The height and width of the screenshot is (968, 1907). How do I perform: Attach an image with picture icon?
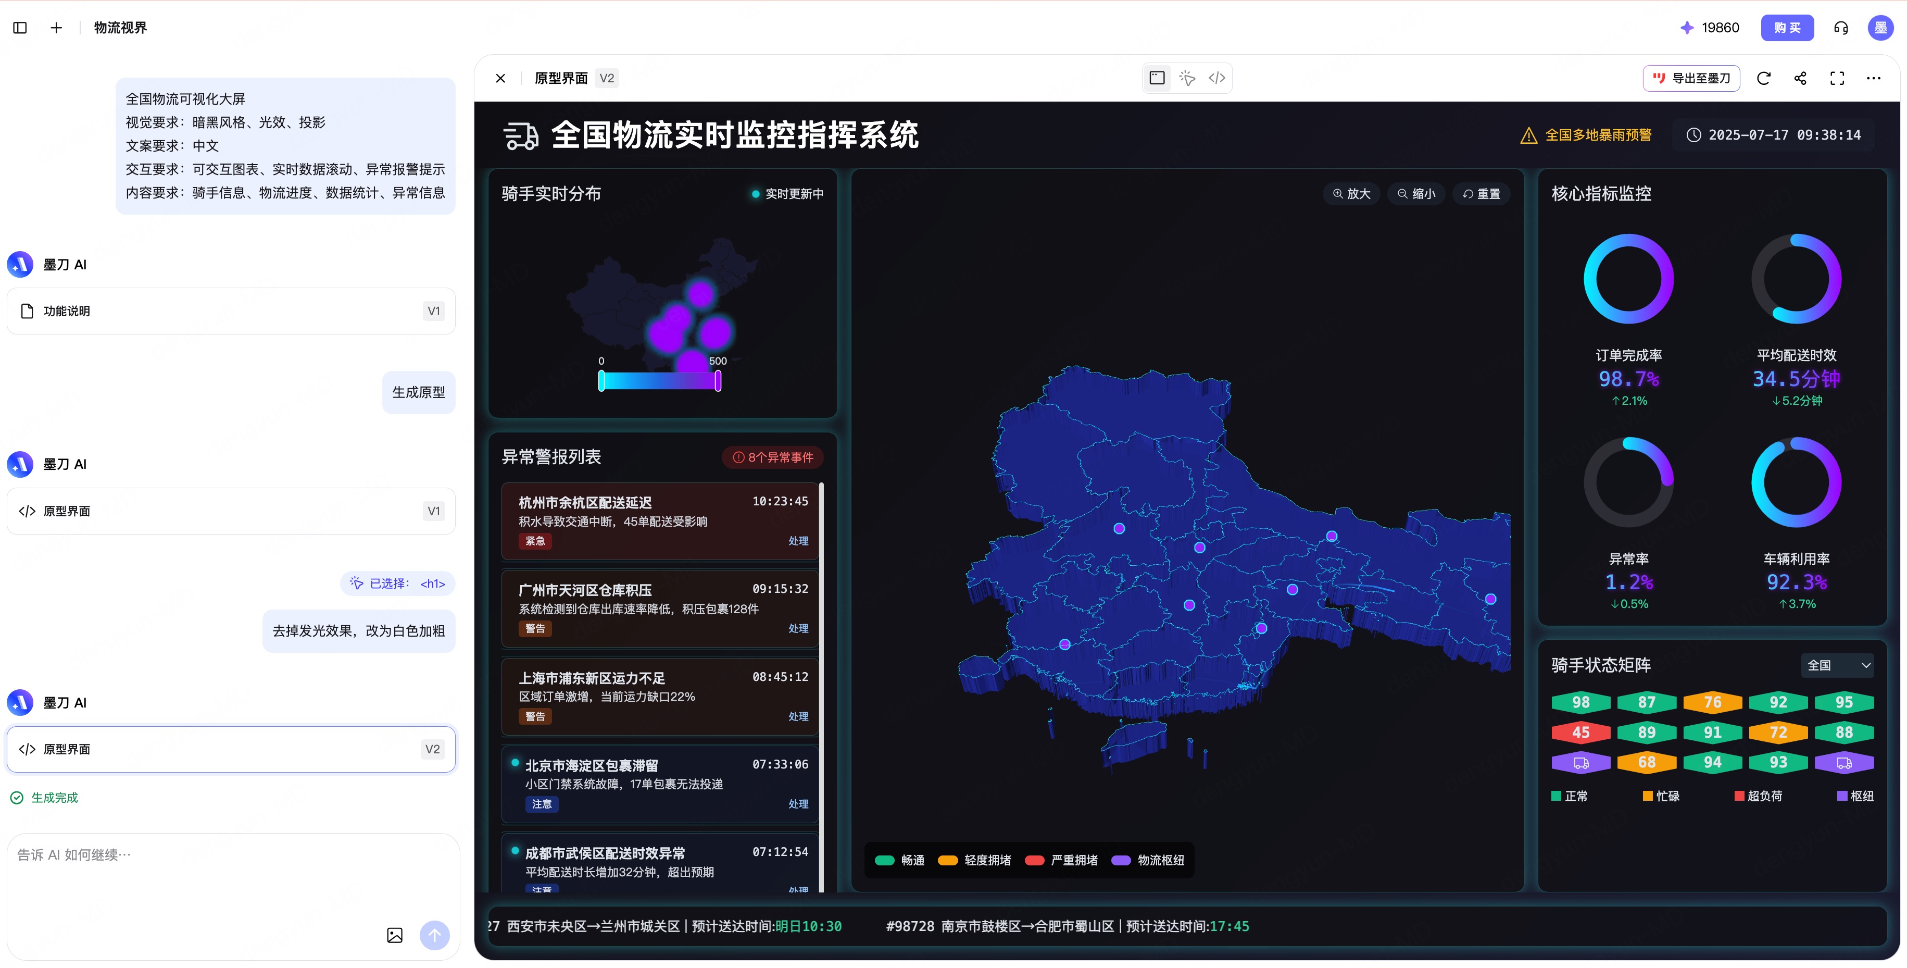395,935
